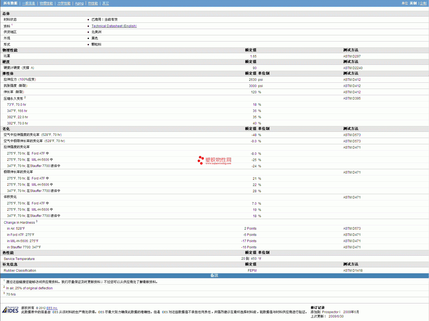Switch units to 公制 (metric)

[x=423, y=3]
